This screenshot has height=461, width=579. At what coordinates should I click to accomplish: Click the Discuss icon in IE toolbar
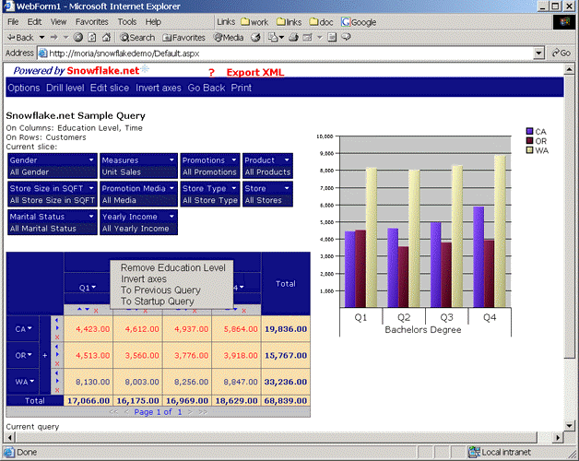pos(332,37)
